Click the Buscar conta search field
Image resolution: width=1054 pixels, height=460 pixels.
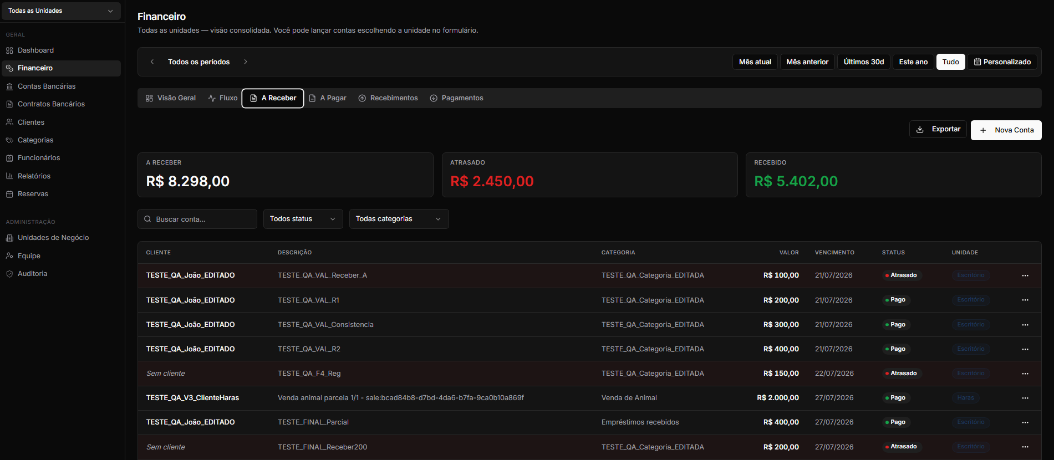click(x=197, y=219)
